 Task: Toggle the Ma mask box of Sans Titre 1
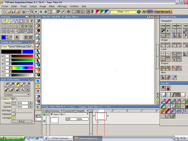tap(48, 115)
